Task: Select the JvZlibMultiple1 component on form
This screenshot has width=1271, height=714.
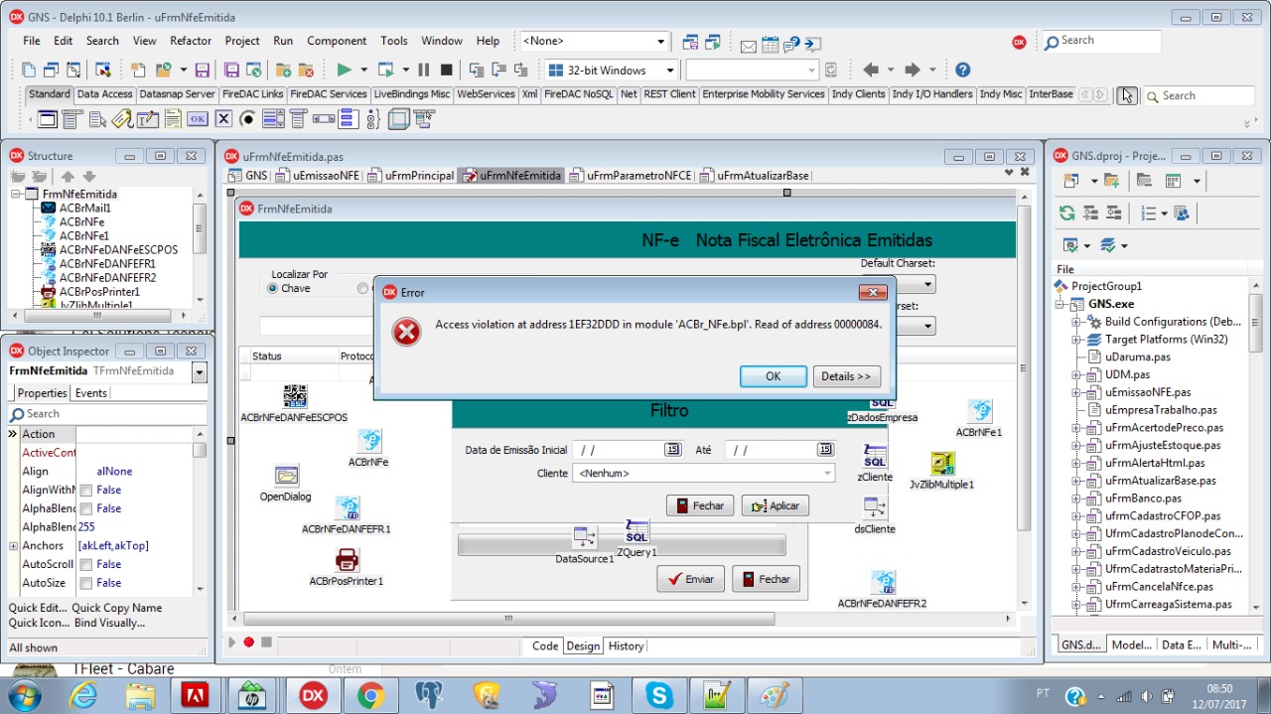Action: [942, 464]
